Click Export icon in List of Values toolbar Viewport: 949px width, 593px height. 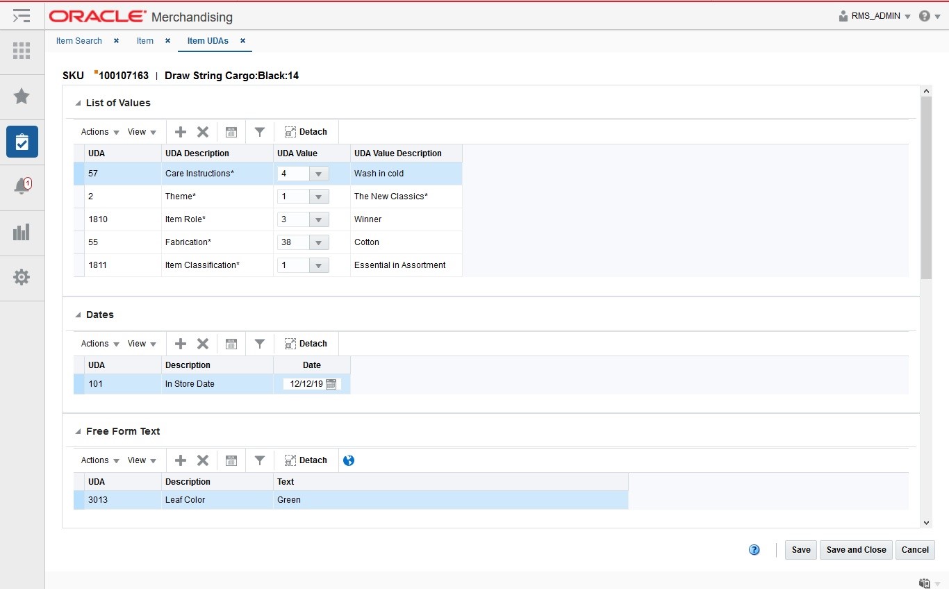tap(231, 132)
